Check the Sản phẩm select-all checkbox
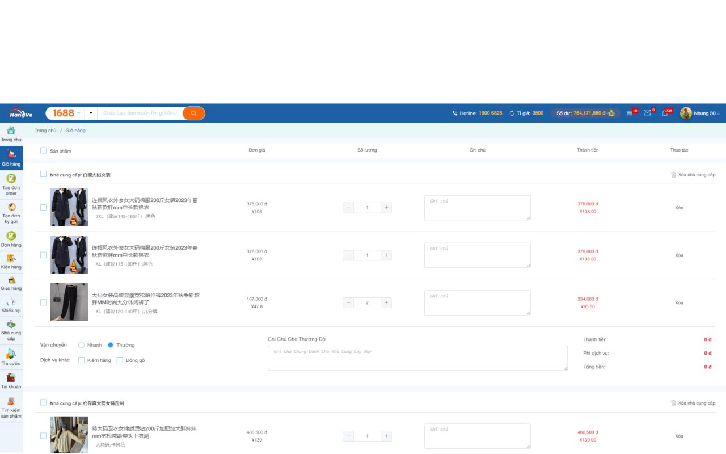Image resolution: width=726 pixels, height=454 pixels. [x=43, y=150]
